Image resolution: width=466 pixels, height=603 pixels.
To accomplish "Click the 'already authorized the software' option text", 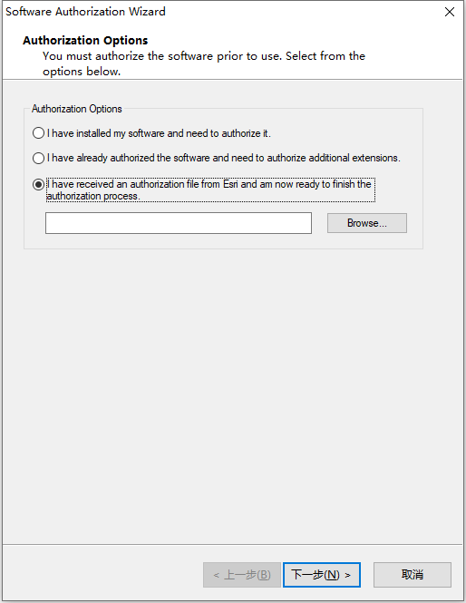I will tap(223, 158).
